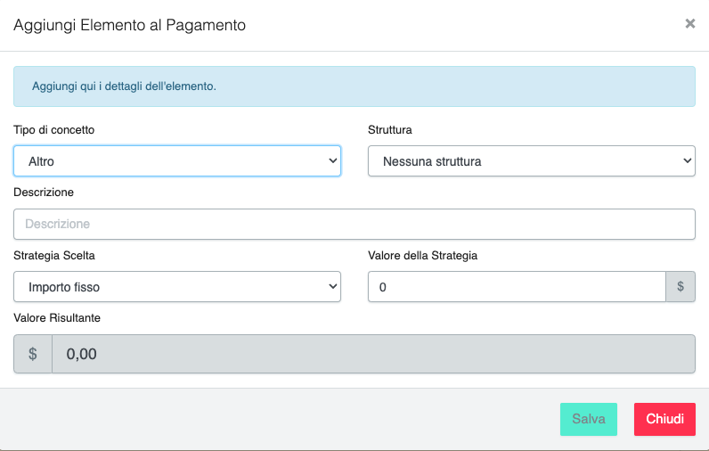Expand the Struttura dropdown showing Nessuna struttura
The image size is (709, 451).
[x=531, y=161]
